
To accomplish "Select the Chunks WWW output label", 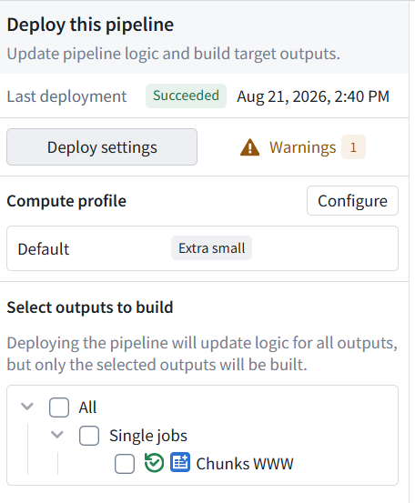I will coord(245,464).
